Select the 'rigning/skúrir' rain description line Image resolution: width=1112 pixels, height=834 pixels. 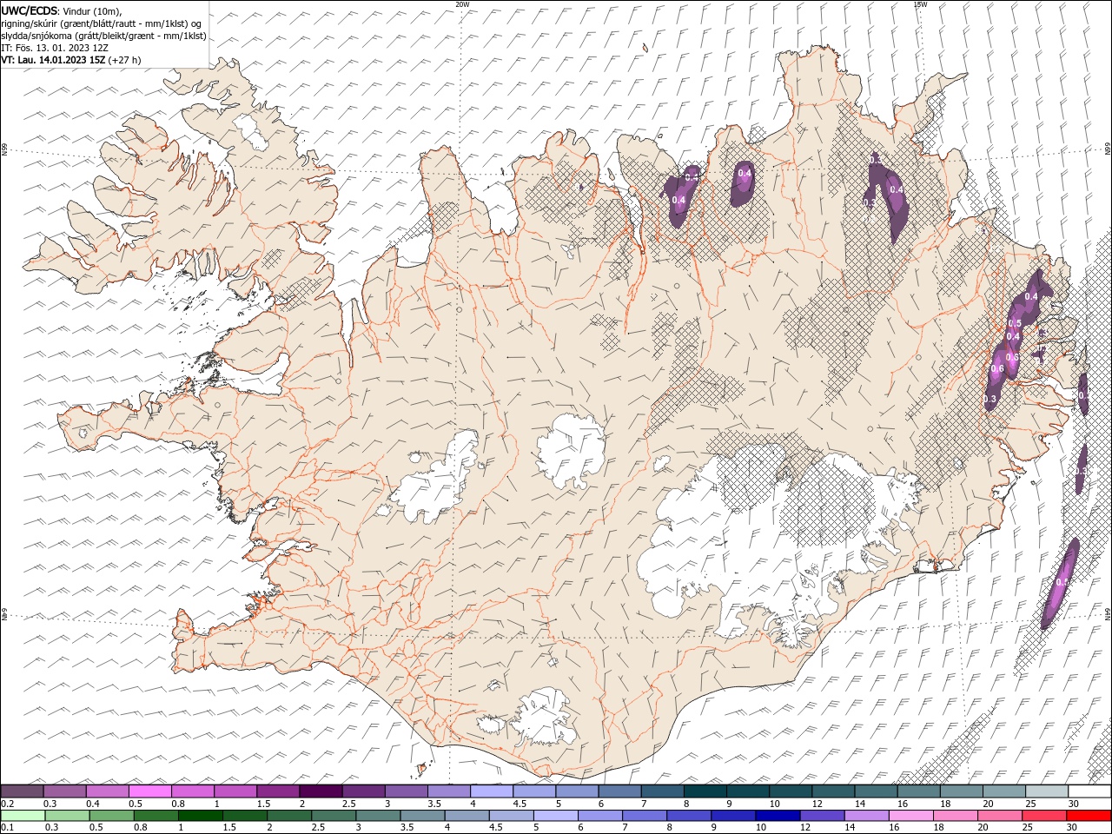pos(103,23)
